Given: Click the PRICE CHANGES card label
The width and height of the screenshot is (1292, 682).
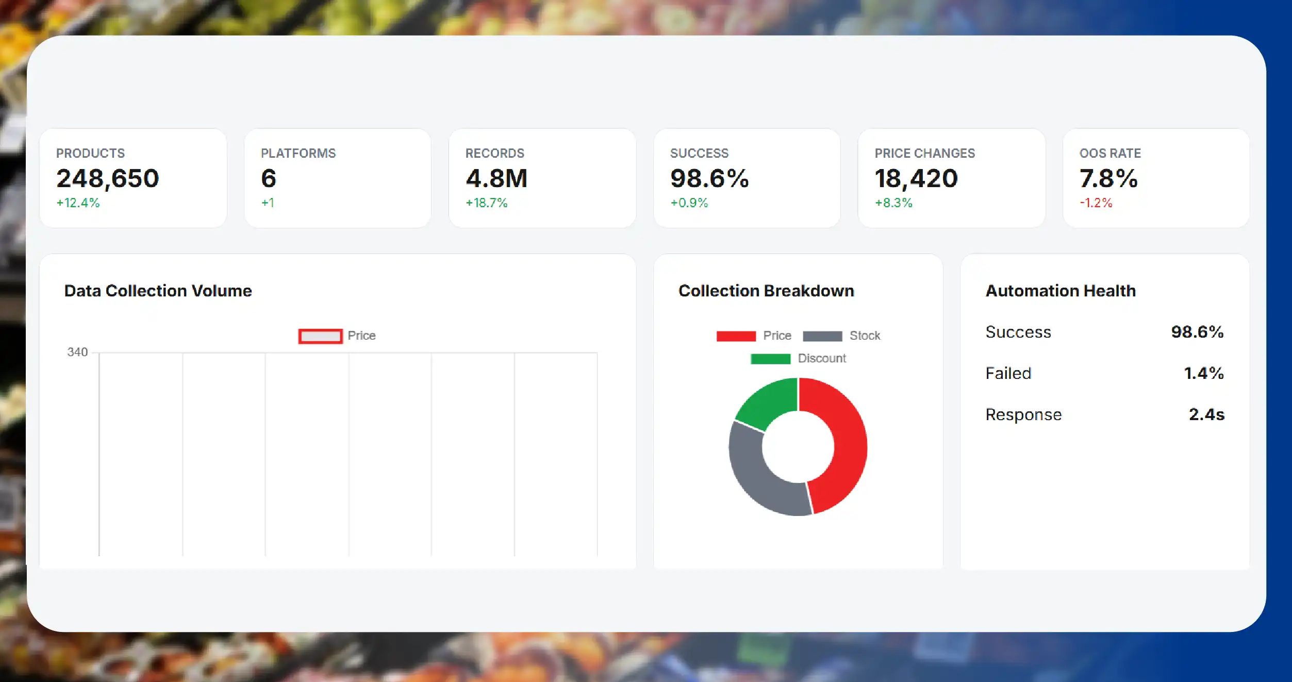Looking at the screenshot, I should (x=924, y=154).
